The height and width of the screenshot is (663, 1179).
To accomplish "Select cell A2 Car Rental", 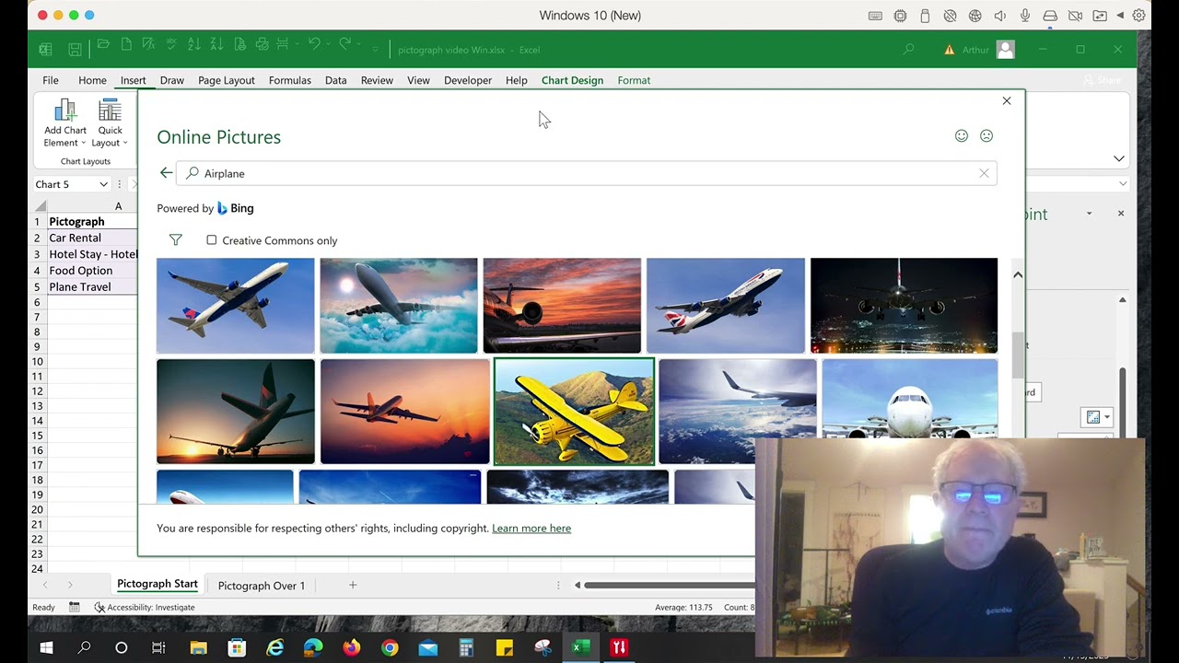I will (92, 238).
